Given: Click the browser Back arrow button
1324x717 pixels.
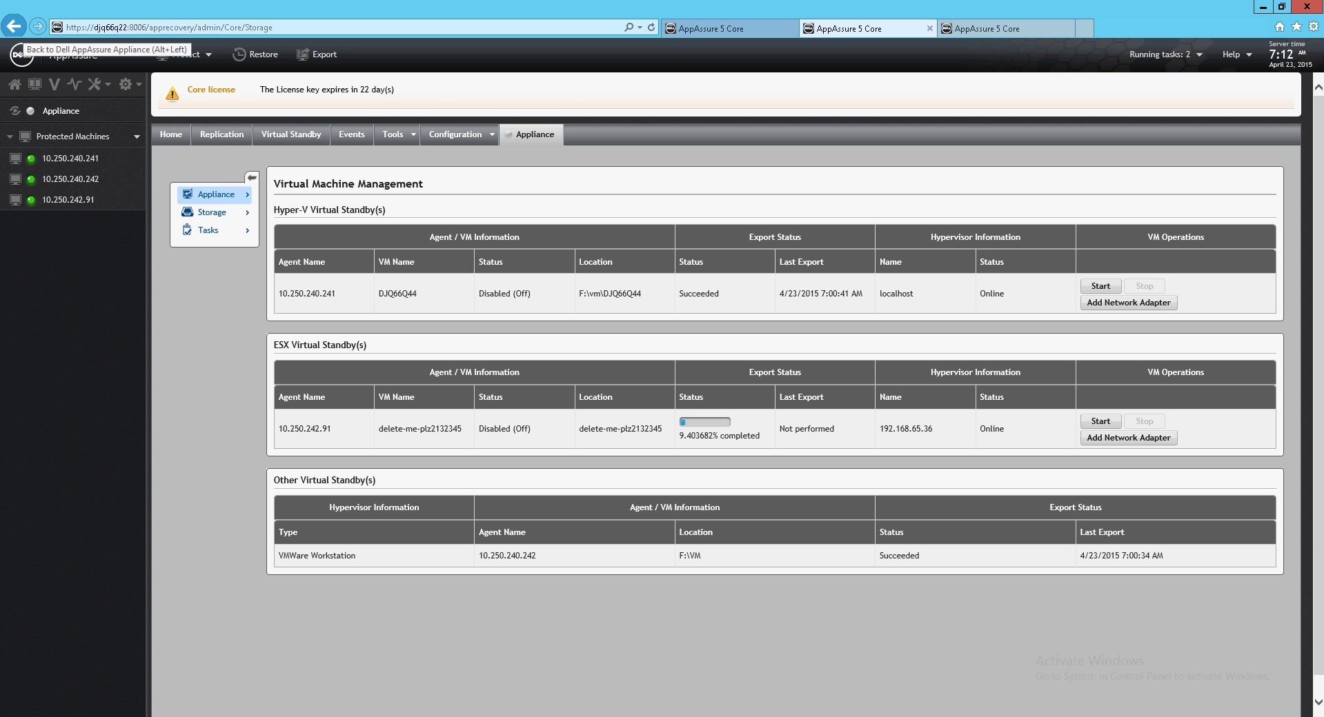Looking at the screenshot, I should tap(13, 27).
